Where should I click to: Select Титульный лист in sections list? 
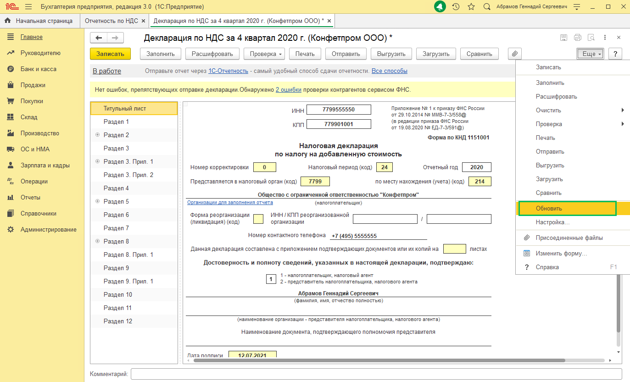[x=134, y=108]
